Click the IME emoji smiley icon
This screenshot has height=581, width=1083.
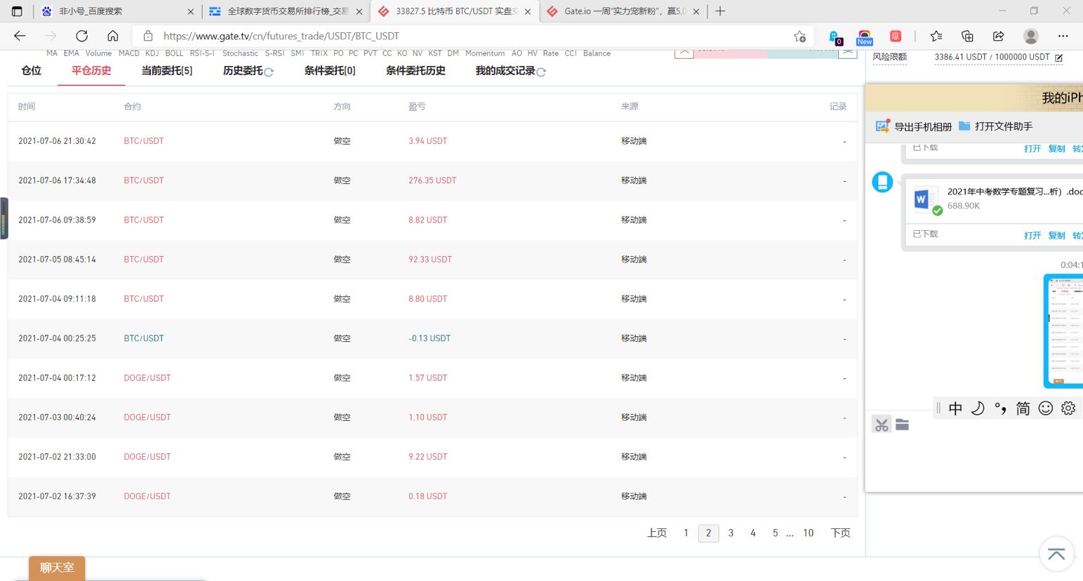[x=1046, y=408]
